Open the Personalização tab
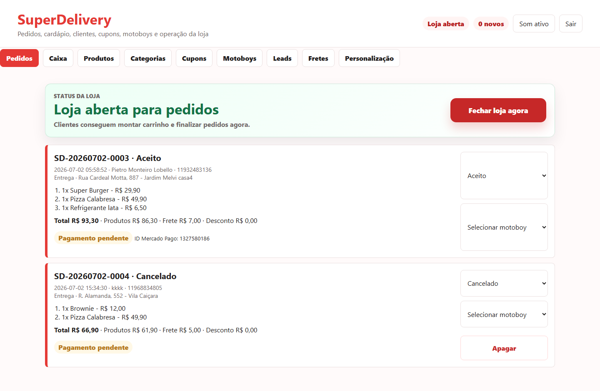 [369, 58]
